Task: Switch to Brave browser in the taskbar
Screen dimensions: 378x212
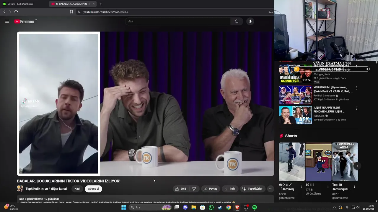Action: (x=237, y=207)
